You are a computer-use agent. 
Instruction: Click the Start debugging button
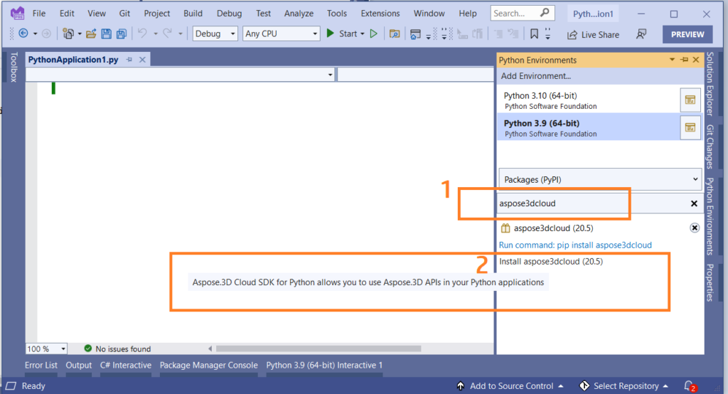pyautogui.click(x=342, y=33)
